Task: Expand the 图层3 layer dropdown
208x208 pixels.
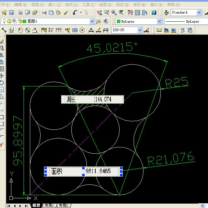Action: [92, 21]
